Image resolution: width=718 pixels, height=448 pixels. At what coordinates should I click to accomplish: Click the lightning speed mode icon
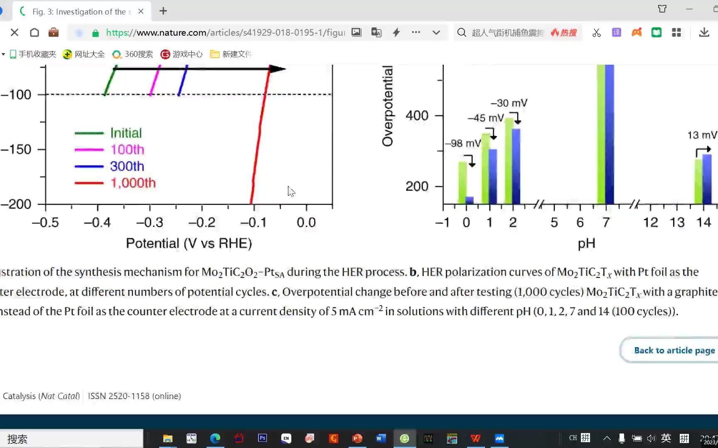tap(396, 32)
